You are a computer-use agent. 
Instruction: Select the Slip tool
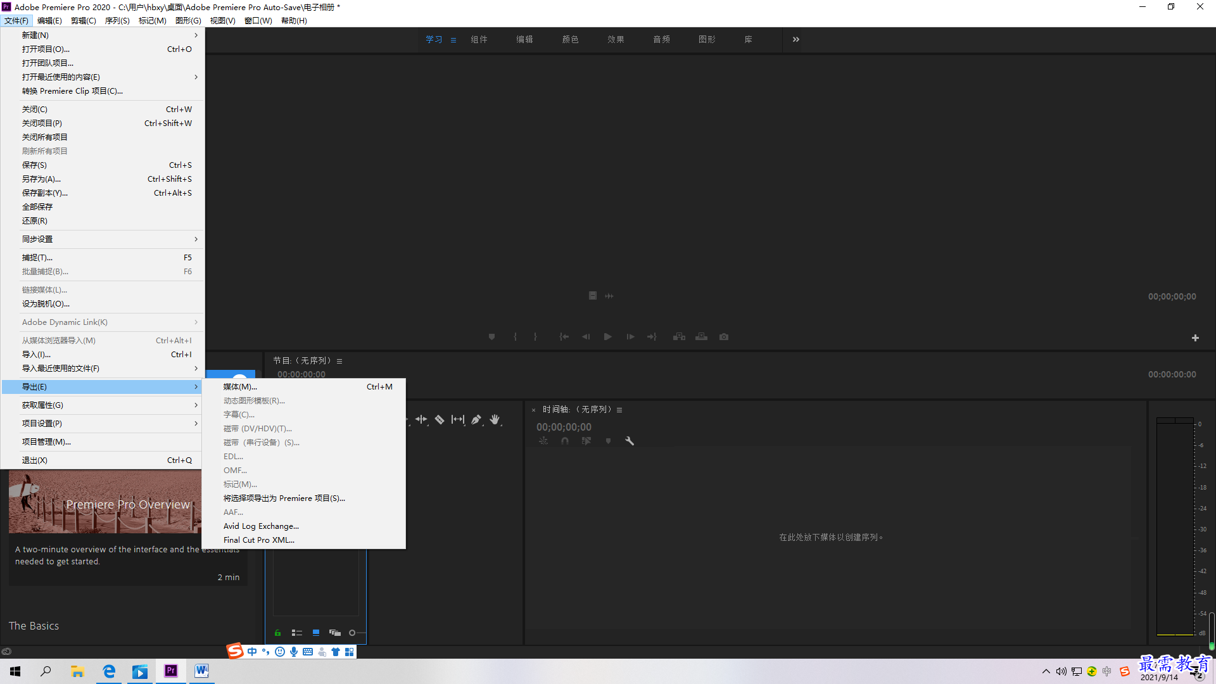[x=458, y=419]
